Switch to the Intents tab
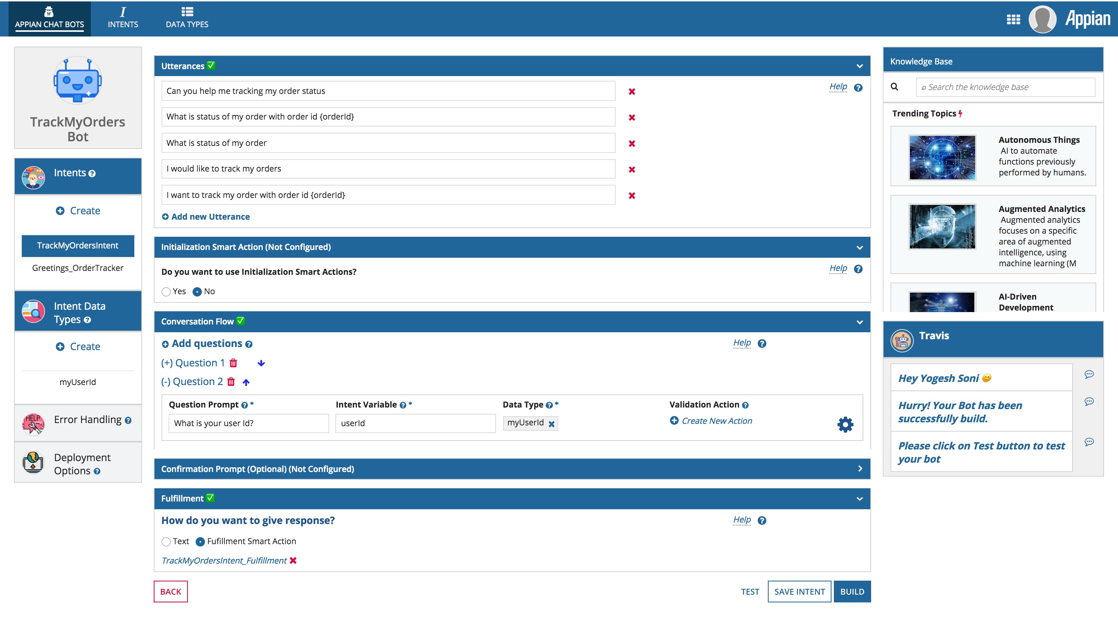Image resolution: width=1118 pixels, height=635 pixels. click(123, 18)
